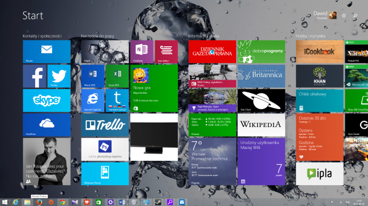Open File Explorer from the taskbar
368x206 pixels.
[27, 202]
